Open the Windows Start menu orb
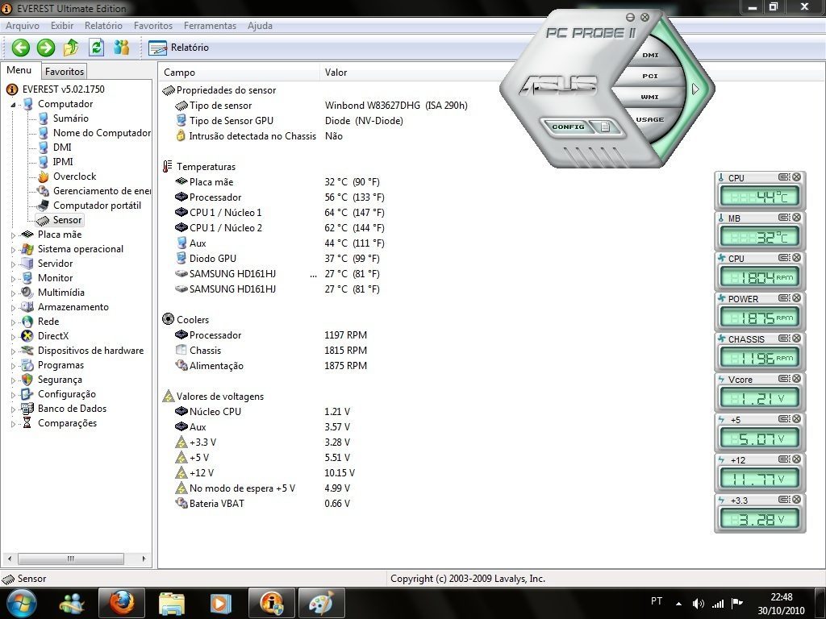 [x=22, y=603]
